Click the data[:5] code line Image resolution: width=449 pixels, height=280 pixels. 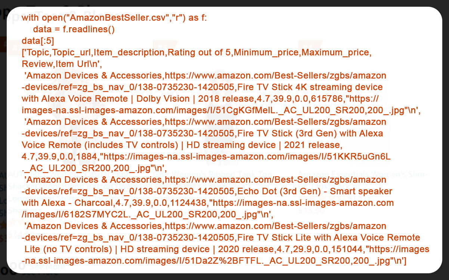click(x=38, y=41)
